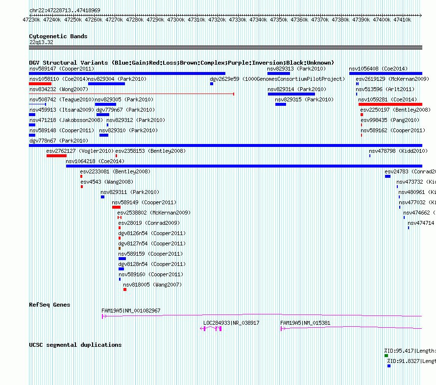Select esv2538802 (McKernan2009) label
The height and width of the screenshot is (385, 436).
coord(154,213)
